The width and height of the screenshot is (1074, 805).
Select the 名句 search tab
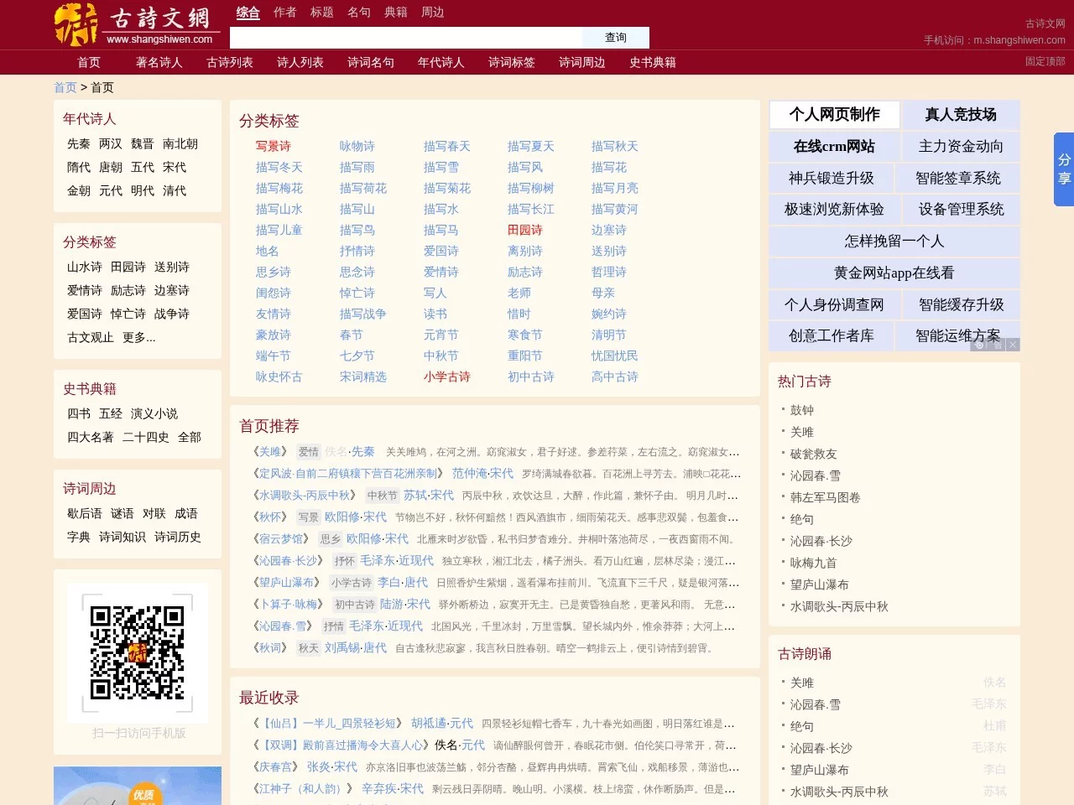[x=358, y=13]
